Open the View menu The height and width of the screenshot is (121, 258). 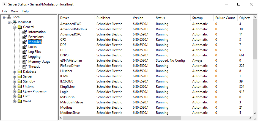[14, 11]
